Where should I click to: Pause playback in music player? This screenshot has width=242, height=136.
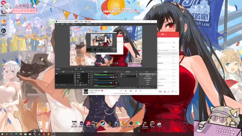pyautogui.click(x=131, y=91)
